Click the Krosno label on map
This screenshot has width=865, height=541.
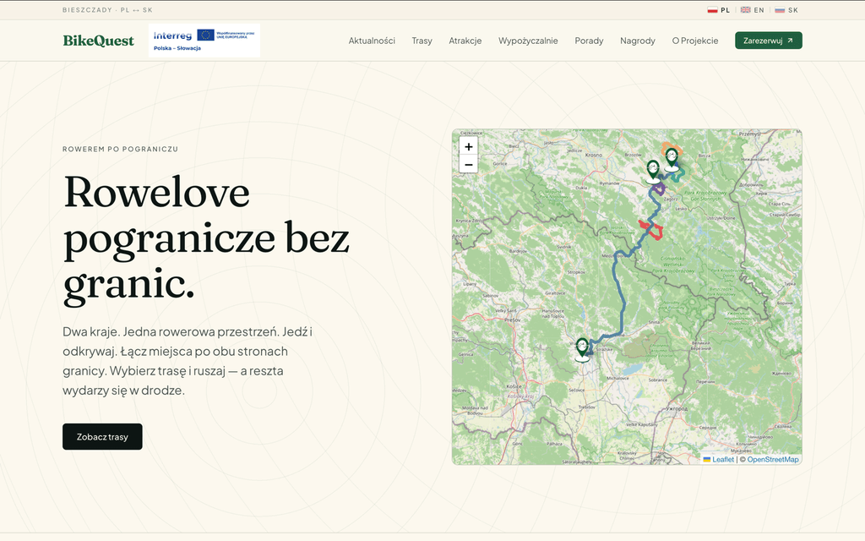(x=594, y=155)
